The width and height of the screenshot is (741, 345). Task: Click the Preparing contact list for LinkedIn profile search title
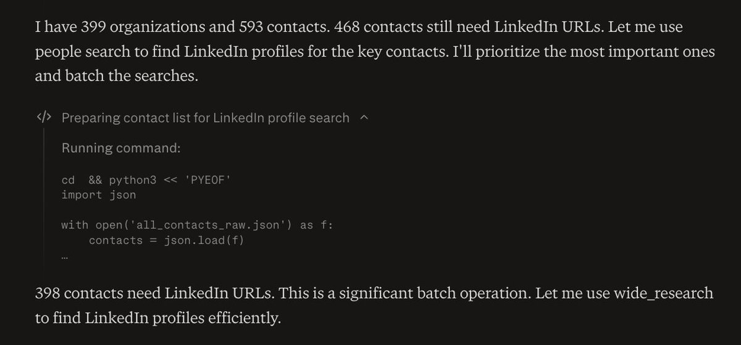click(205, 118)
